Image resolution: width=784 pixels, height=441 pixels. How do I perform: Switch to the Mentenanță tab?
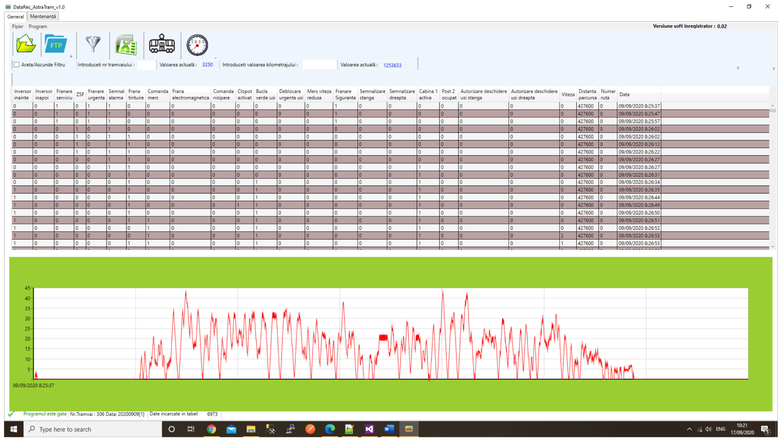point(43,17)
